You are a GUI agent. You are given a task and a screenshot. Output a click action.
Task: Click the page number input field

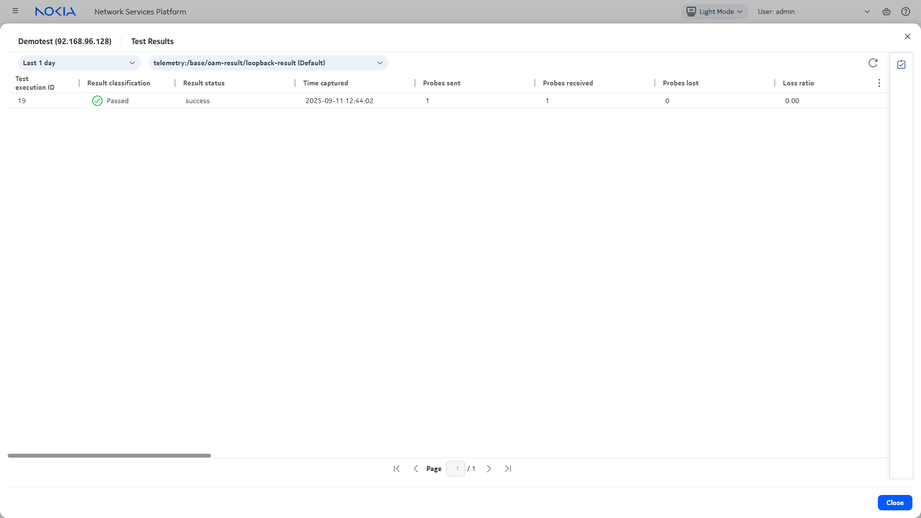pyautogui.click(x=456, y=469)
